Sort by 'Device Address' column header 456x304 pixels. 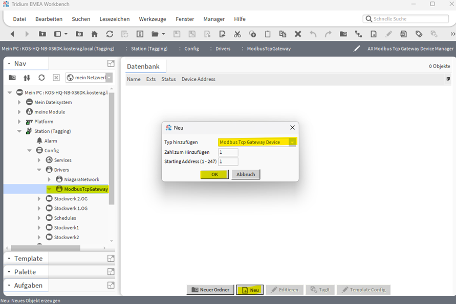click(199, 79)
